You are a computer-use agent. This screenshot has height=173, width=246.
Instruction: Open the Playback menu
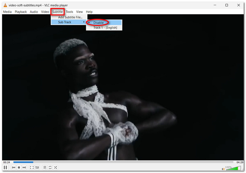coord(21,12)
